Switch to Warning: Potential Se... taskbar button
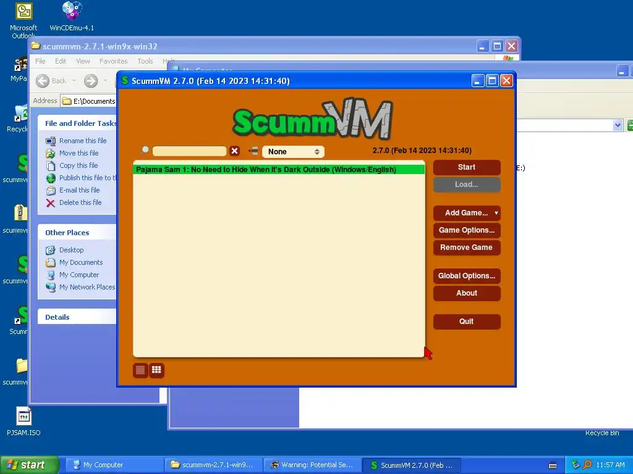633x474 pixels. click(312, 465)
